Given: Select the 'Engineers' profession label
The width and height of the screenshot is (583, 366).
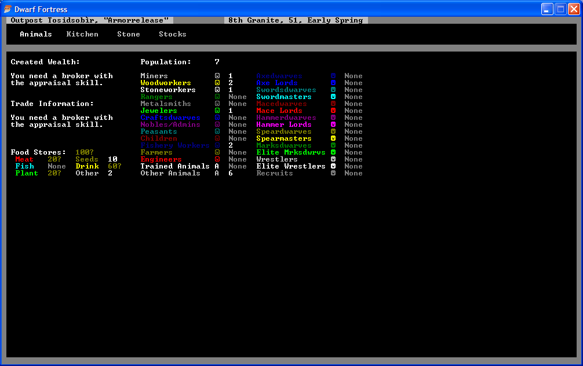Looking at the screenshot, I should (161, 159).
